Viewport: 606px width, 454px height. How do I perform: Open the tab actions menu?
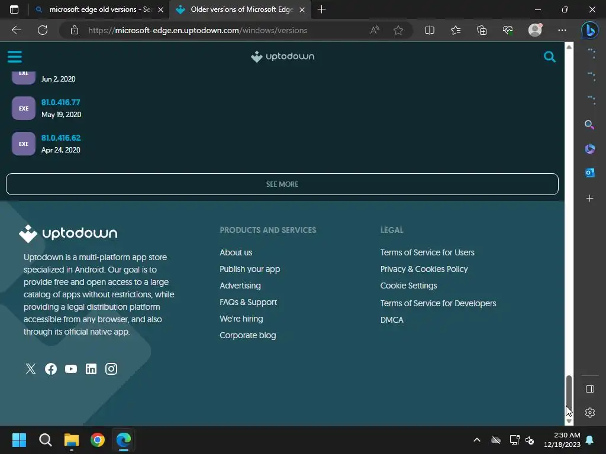pyautogui.click(x=14, y=9)
